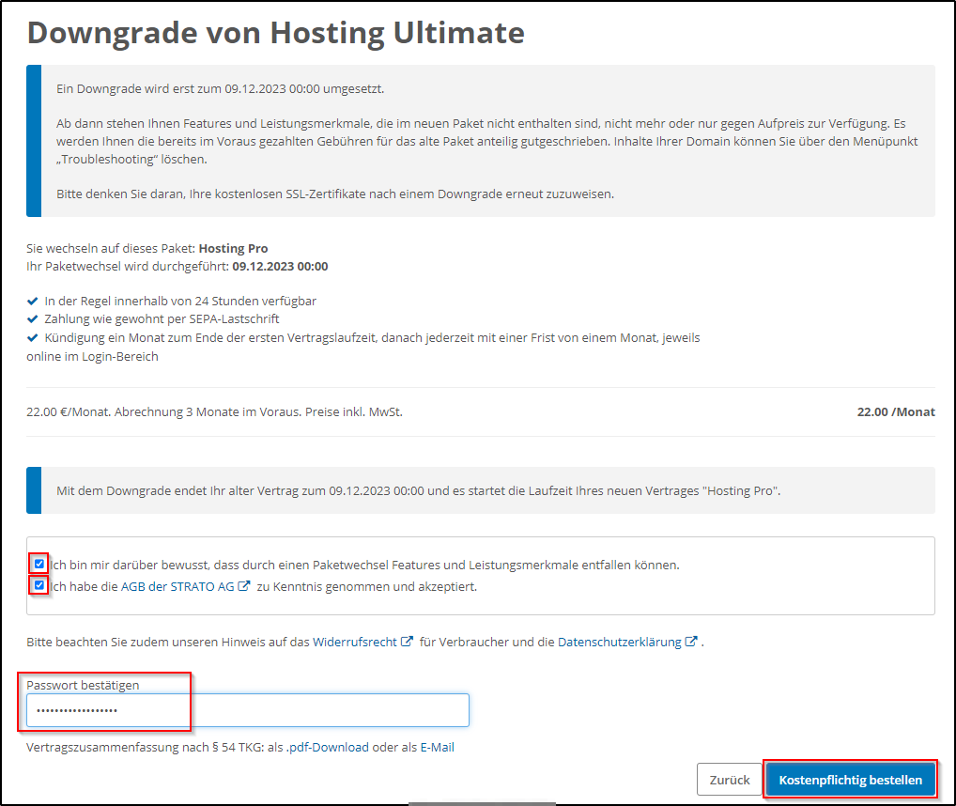Click the checkmark icon beside SEPA-Lastschrift
Image resolution: width=956 pixels, height=806 pixels.
(x=33, y=319)
